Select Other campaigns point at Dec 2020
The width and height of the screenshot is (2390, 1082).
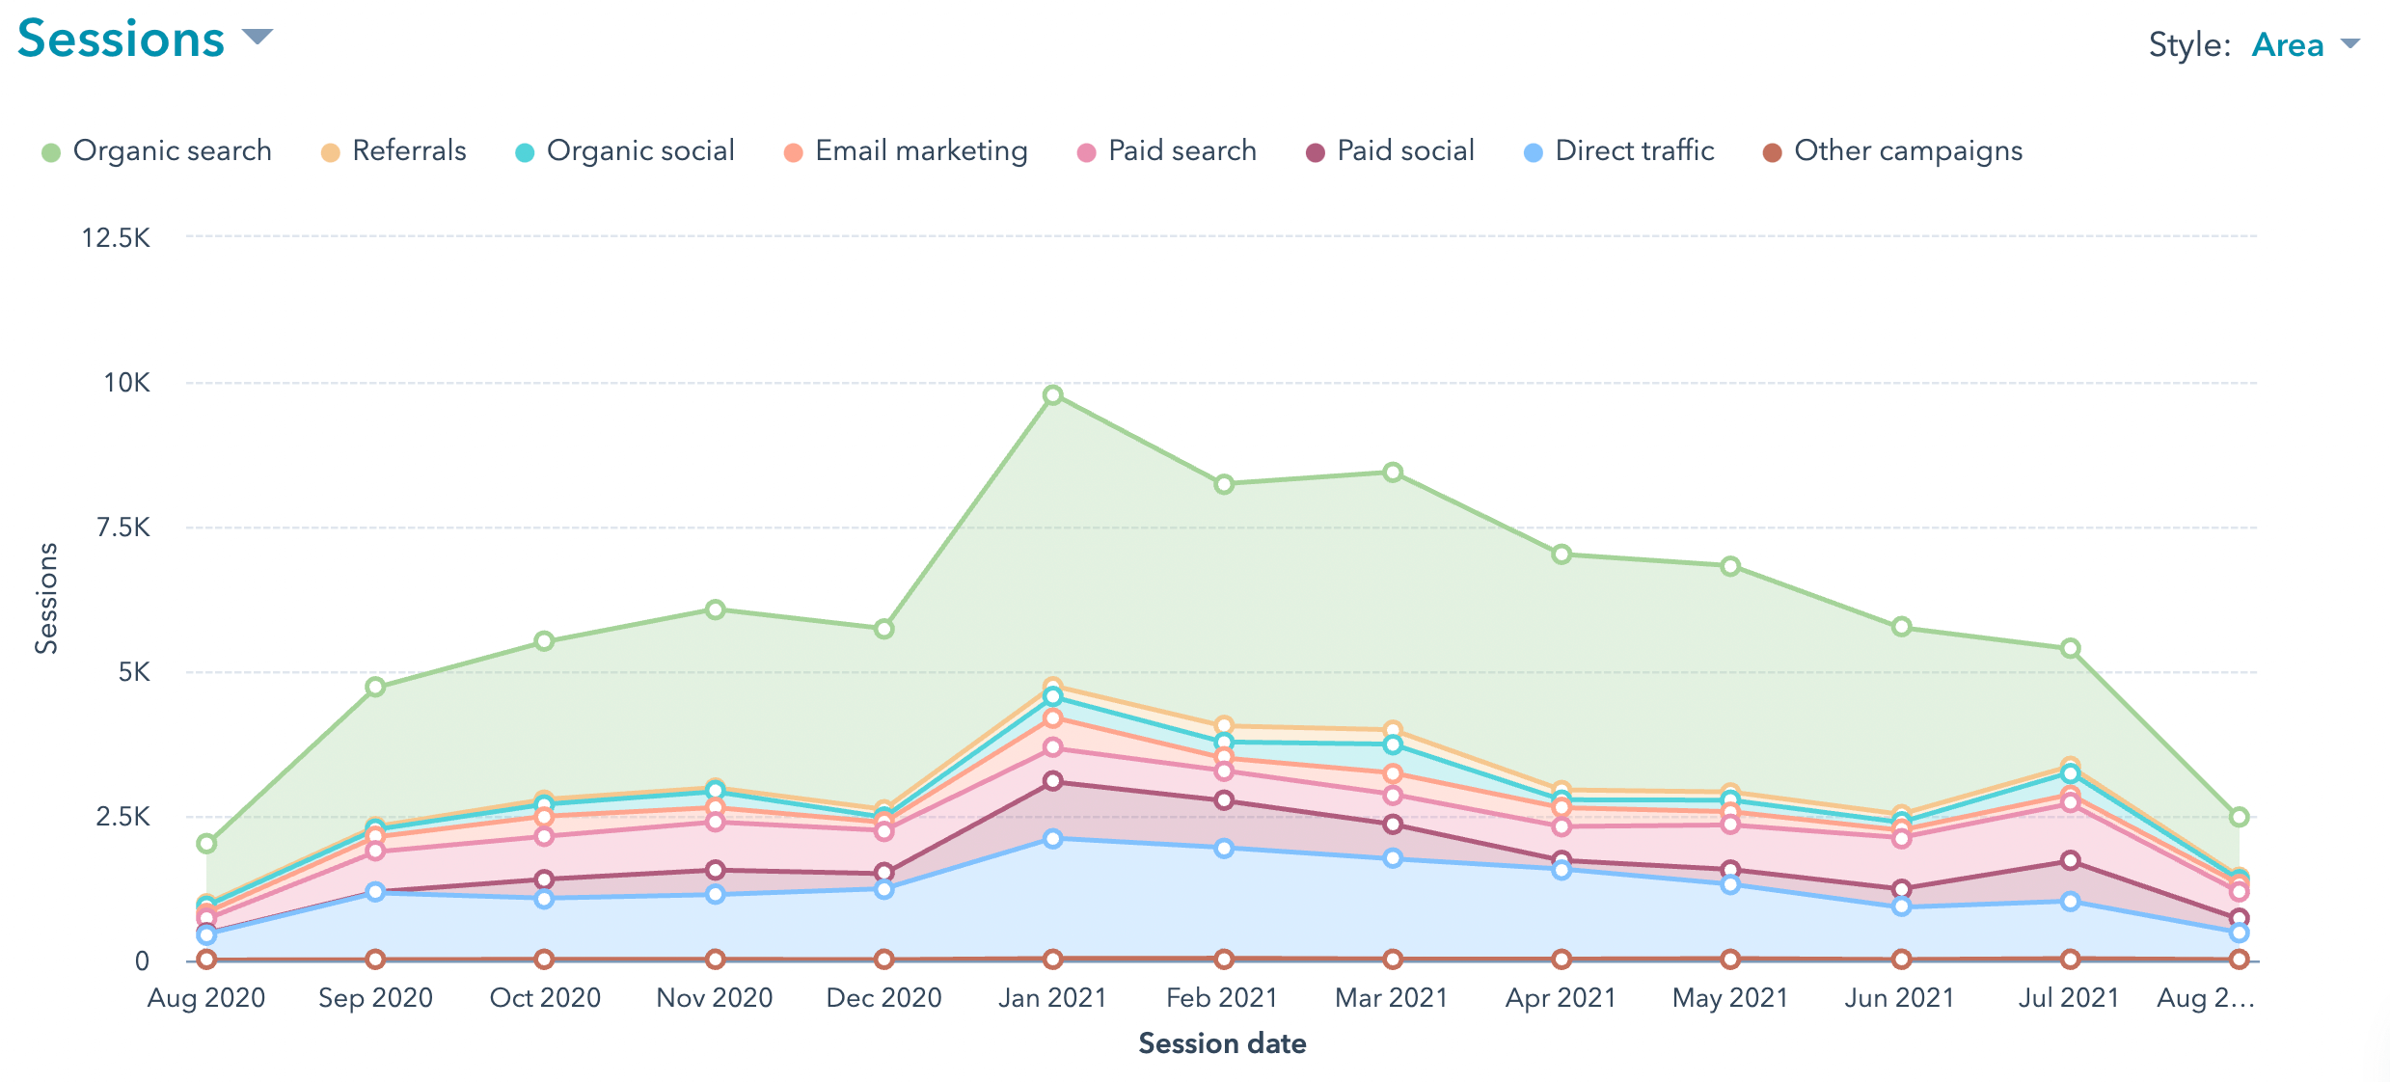[x=884, y=960]
